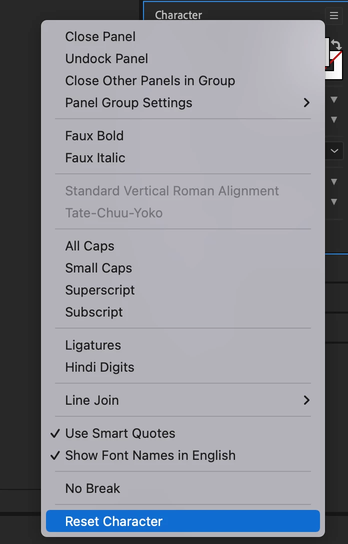Click Close Other Panels in Group
The height and width of the screenshot is (544, 348).
click(150, 81)
